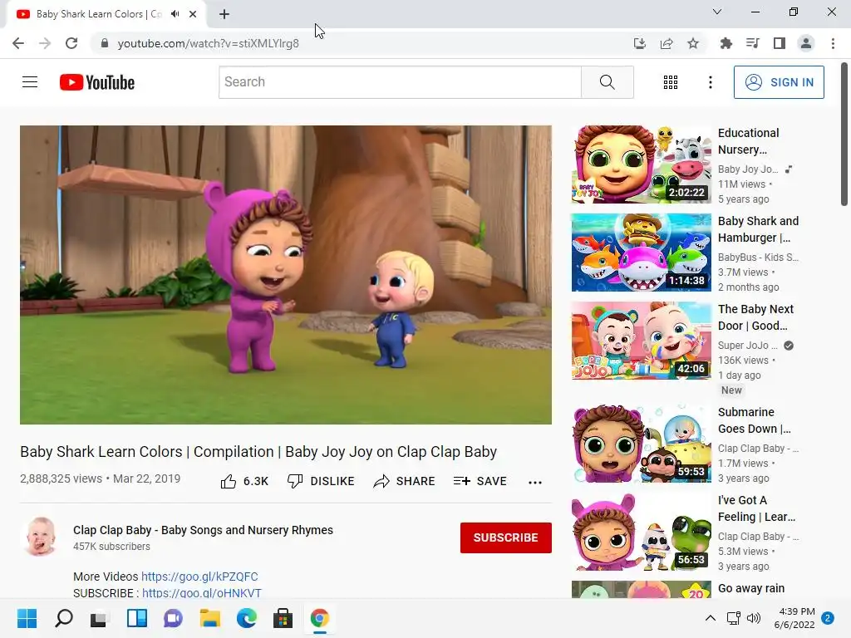This screenshot has height=638, width=851.
Task: Open the Windows Start menu
Action: coord(27,618)
